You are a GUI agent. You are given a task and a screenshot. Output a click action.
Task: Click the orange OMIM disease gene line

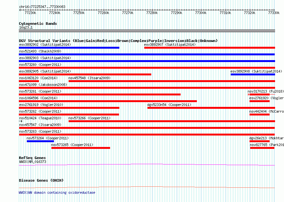point(147,187)
